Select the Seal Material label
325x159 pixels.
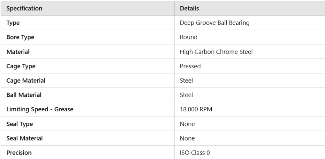tap(25, 139)
